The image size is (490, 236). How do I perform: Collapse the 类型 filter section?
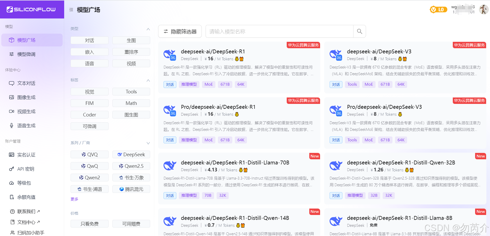coord(148,29)
